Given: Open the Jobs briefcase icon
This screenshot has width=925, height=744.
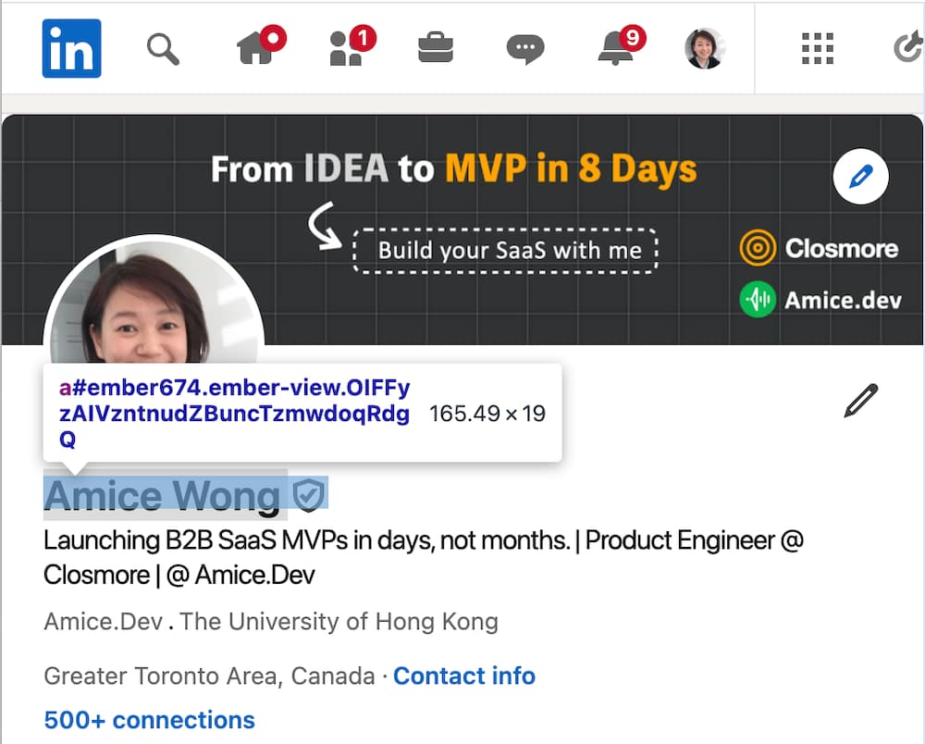Looking at the screenshot, I should click(x=436, y=48).
